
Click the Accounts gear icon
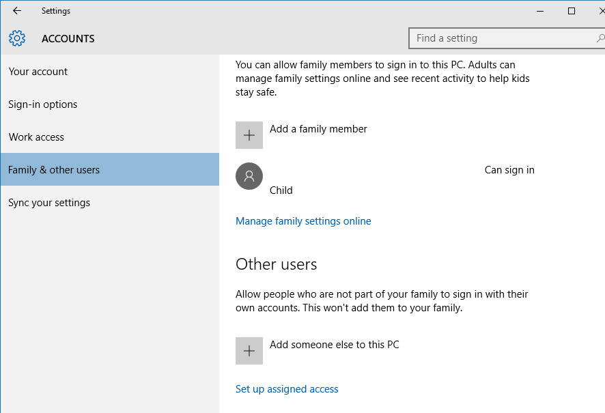pos(17,38)
